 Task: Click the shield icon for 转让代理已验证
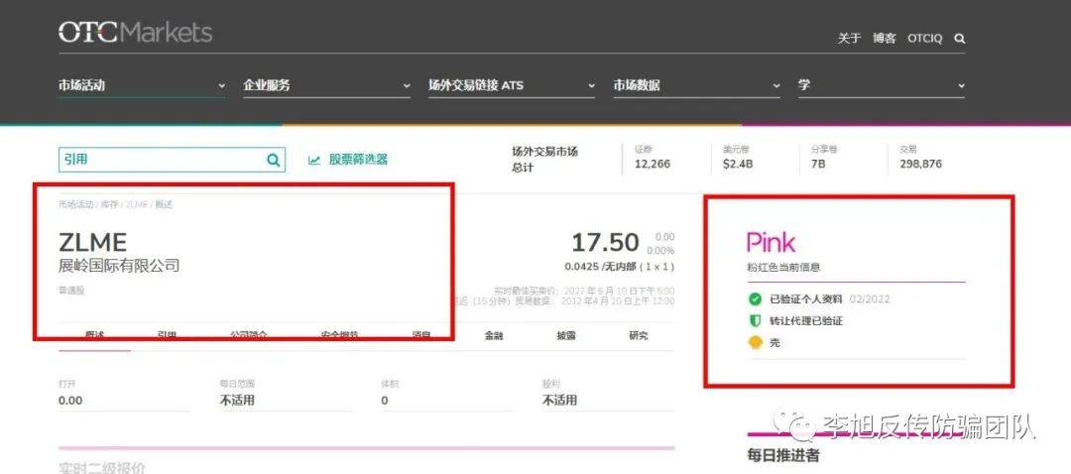click(755, 320)
